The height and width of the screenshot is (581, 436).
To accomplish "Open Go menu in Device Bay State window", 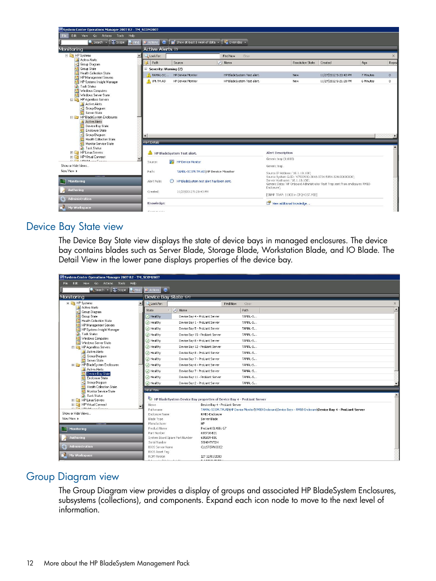I will coord(96,283).
